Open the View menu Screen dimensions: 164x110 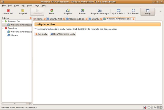click(16, 6)
